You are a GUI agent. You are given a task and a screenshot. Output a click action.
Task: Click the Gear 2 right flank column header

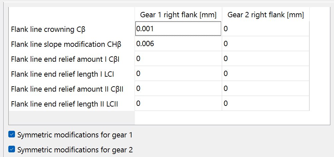tap(265, 15)
